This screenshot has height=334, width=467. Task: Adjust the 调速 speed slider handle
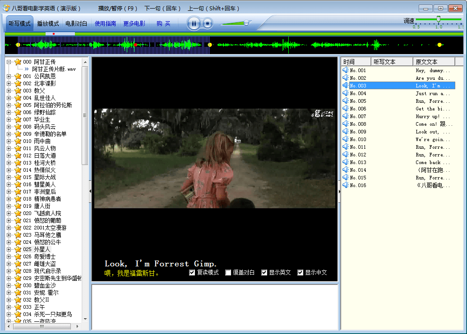click(x=438, y=19)
